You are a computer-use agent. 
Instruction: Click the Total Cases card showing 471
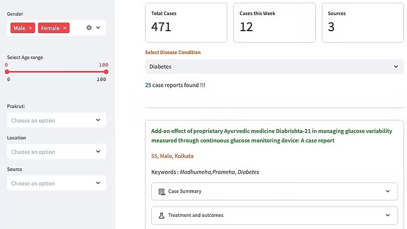click(x=186, y=23)
